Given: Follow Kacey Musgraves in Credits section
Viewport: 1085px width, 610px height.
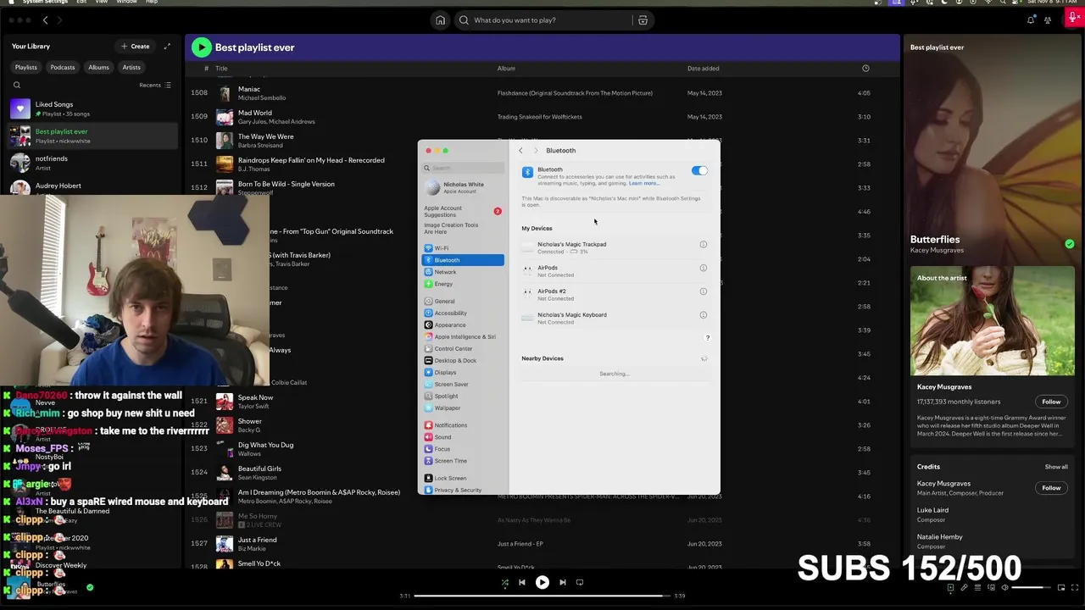Looking at the screenshot, I should click(1051, 488).
